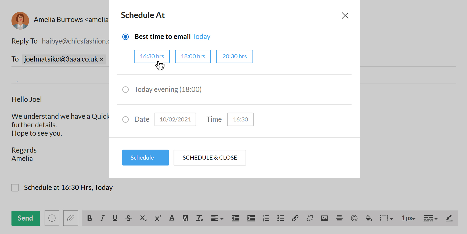Open the font color tool
This screenshot has width=467, height=234.
tap(172, 218)
